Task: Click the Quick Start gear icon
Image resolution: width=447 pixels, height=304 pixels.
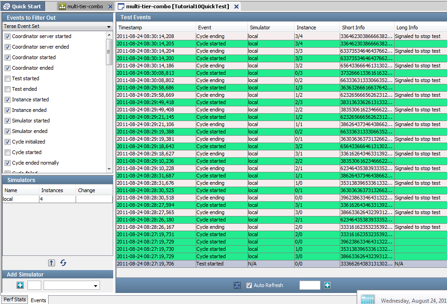Action: coord(6,6)
